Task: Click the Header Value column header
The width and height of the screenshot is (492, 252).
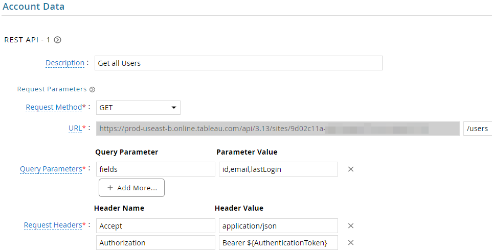Action: pos(239,208)
